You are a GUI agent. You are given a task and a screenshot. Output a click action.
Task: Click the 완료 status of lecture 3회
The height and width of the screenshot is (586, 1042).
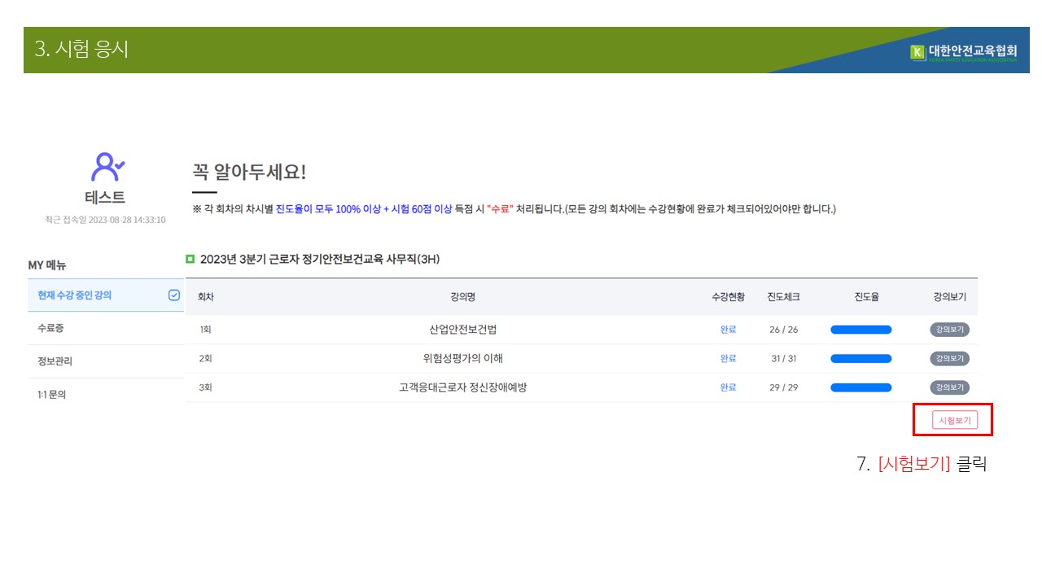pos(728,387)
